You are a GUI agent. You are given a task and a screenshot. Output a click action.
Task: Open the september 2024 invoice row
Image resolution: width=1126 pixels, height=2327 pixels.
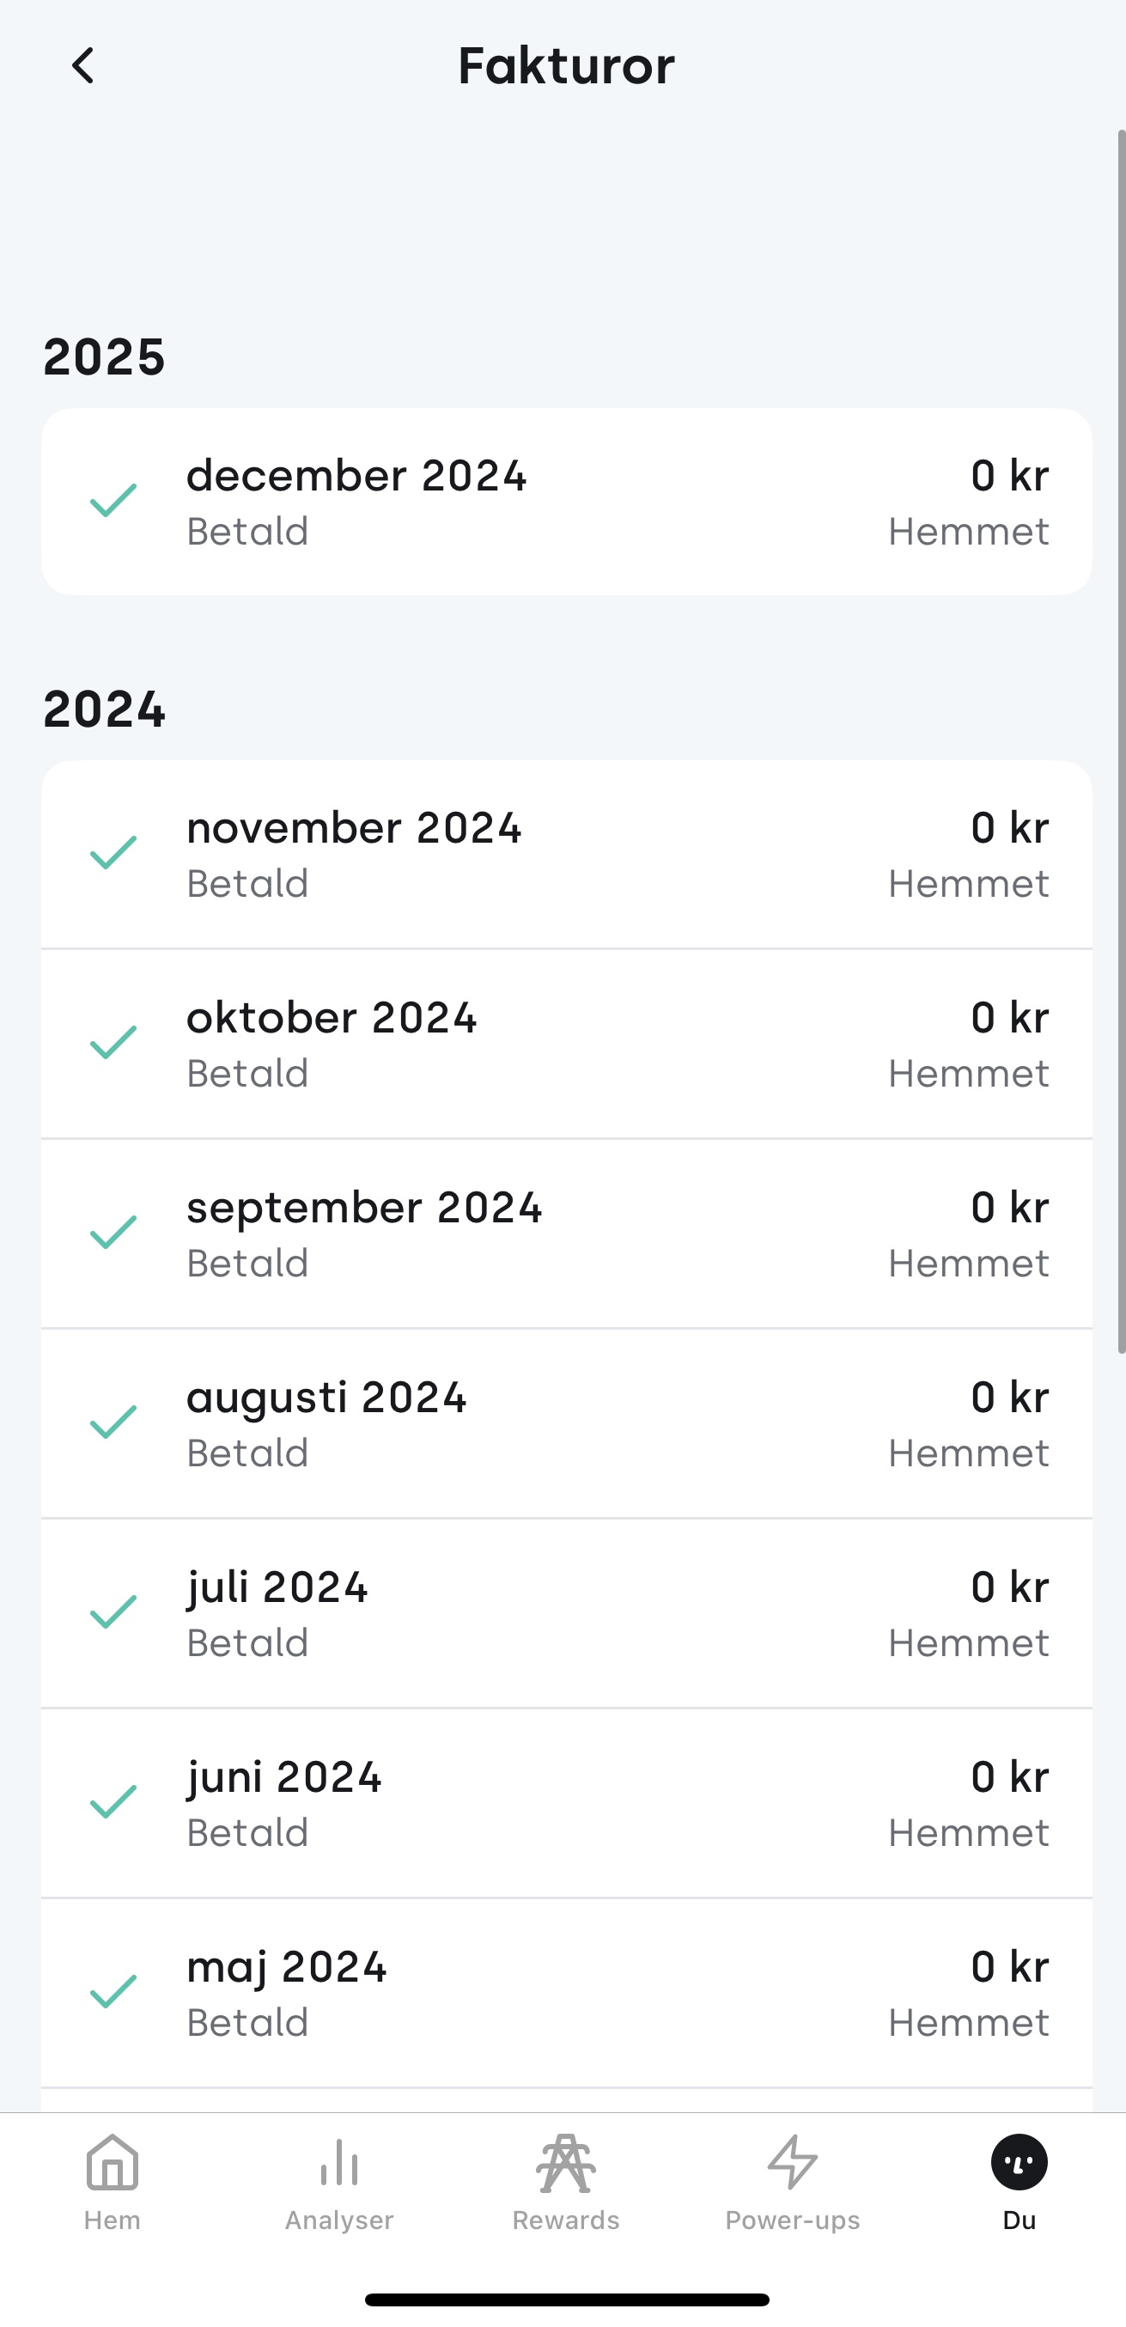[566, 1234]
